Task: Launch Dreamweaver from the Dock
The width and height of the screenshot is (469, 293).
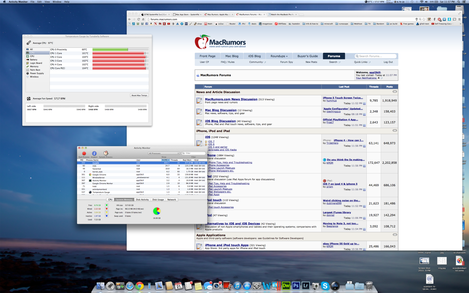Action: (x=286, y=286)
